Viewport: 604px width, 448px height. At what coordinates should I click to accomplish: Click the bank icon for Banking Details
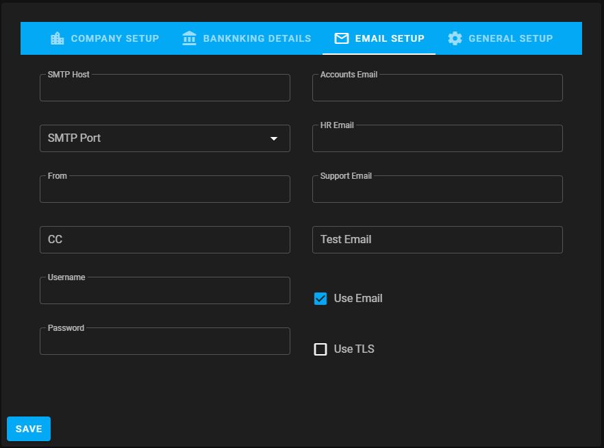point(190,38)
